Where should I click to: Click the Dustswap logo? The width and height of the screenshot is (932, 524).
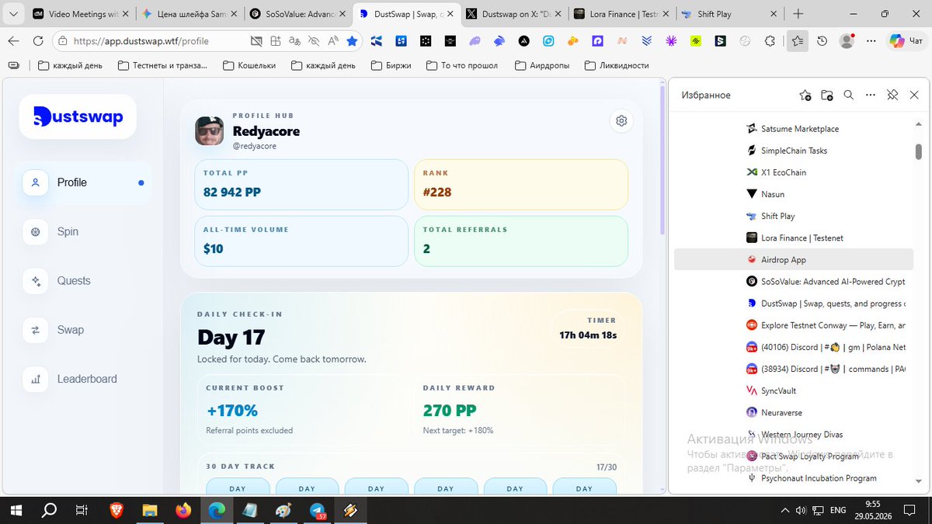tap(78, 116)
